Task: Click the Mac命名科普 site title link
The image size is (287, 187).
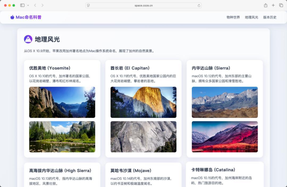Action: pyautogui.click(x=28, y=17)
